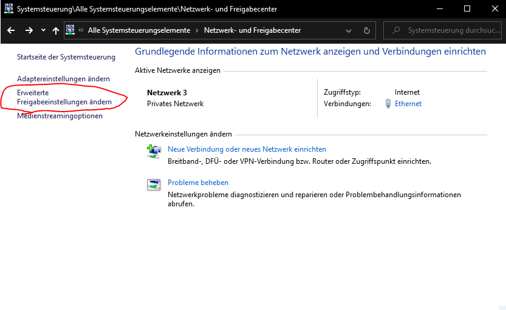The width and height of the screenshot is (506, 310).
Task: Expand the breadcrumb chevron after 'Alle Systemsteuerungselemente'
Action: [197, 30]
